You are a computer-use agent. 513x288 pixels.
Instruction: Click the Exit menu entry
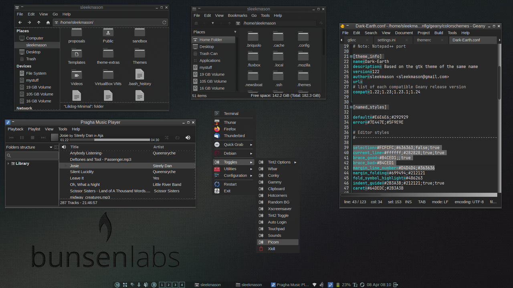[x=234, y=191]
